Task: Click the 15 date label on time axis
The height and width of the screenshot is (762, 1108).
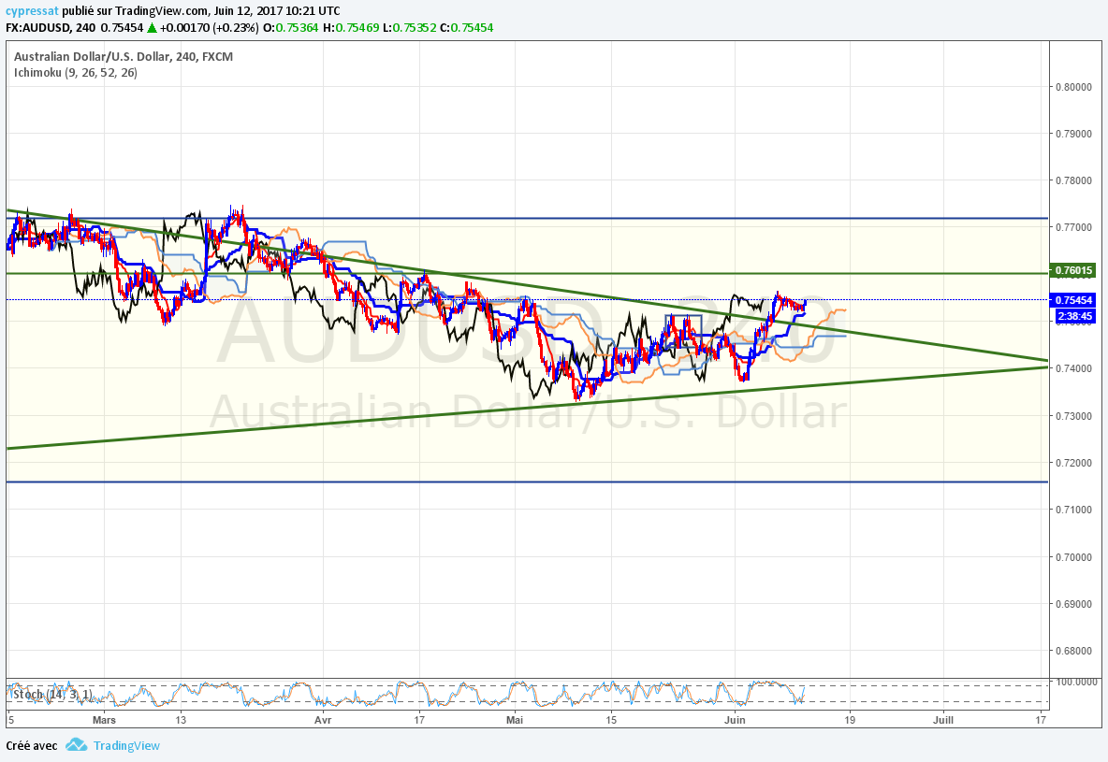Action: (611, 720)
